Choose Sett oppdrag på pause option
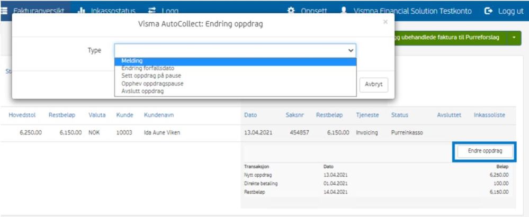The height and width of the screenshot is (217, 529). [x=235, y=76]
